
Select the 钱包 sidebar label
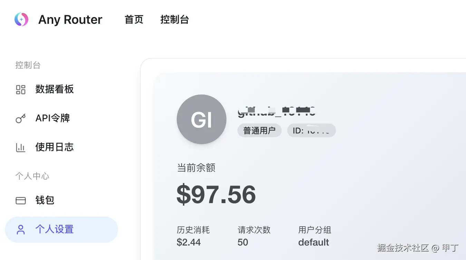[45, 200]
